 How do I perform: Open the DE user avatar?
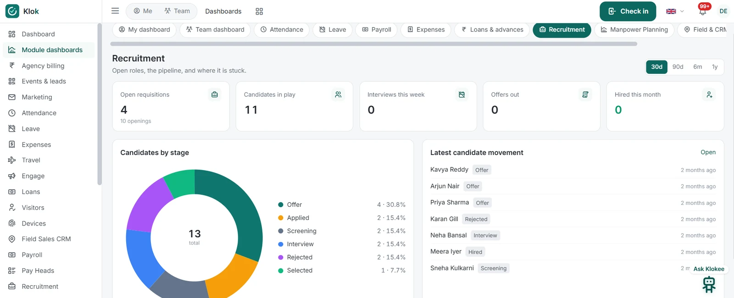(x=723, y=11)
